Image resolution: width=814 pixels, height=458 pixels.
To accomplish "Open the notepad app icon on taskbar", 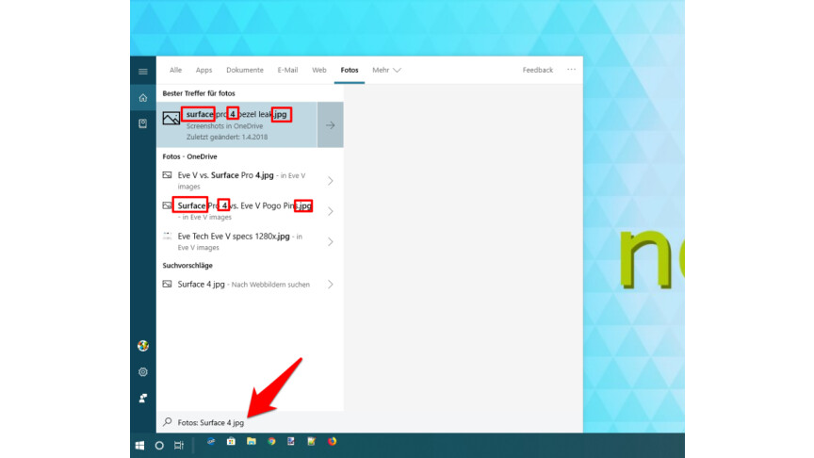I will pyautogui.click(x=312, y=442).
